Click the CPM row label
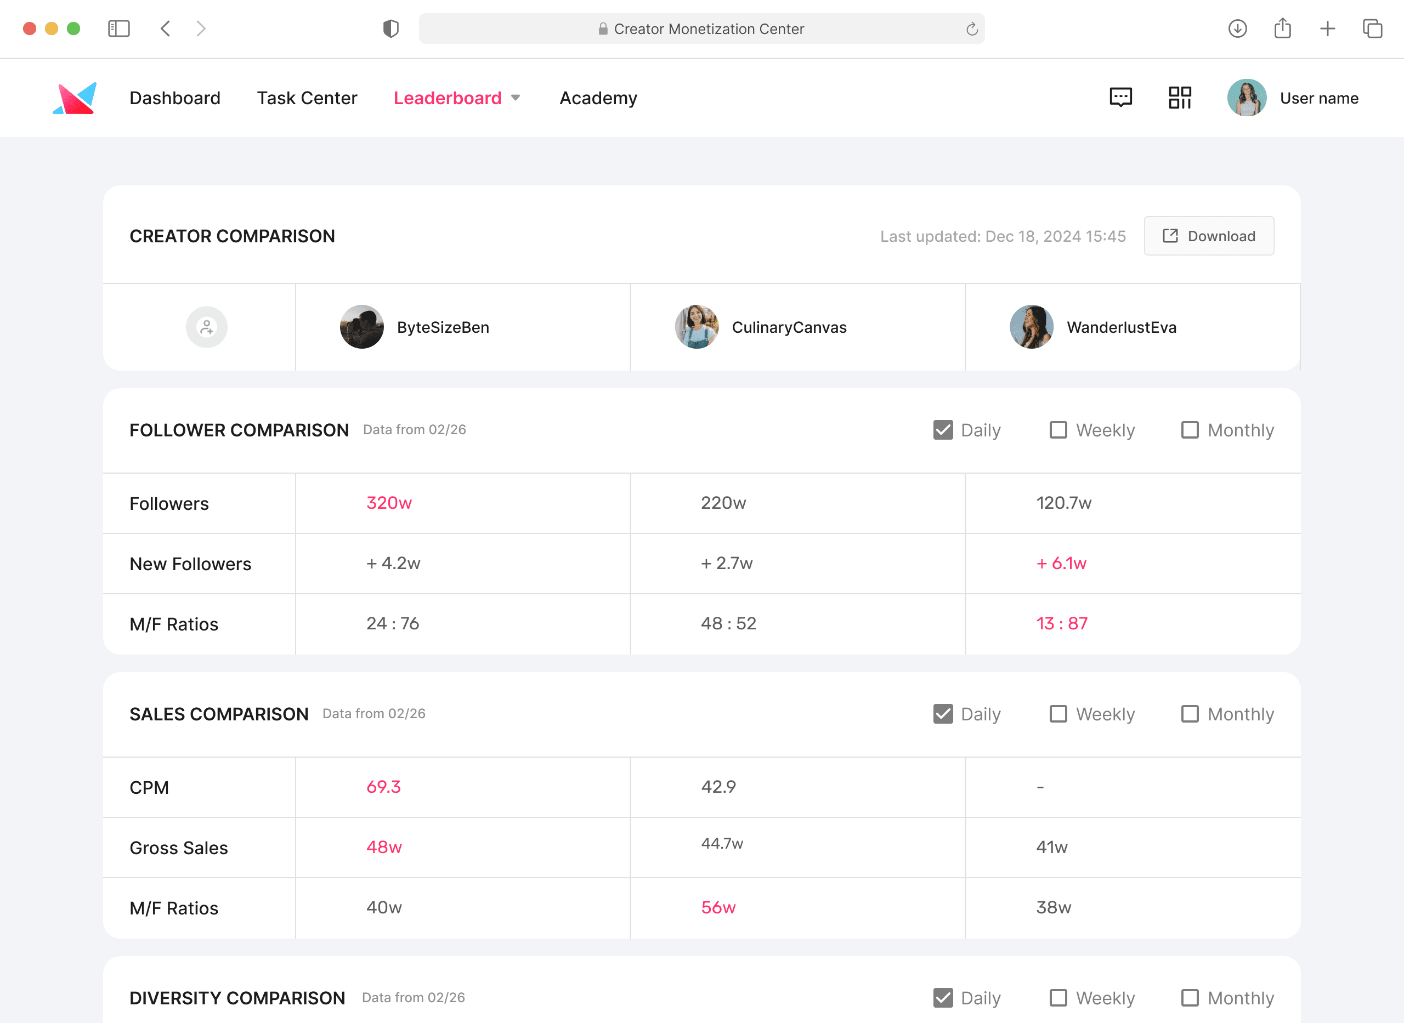Image resolution: width=1404 pixels, height=1023 pixels. (x=149, y=788)
